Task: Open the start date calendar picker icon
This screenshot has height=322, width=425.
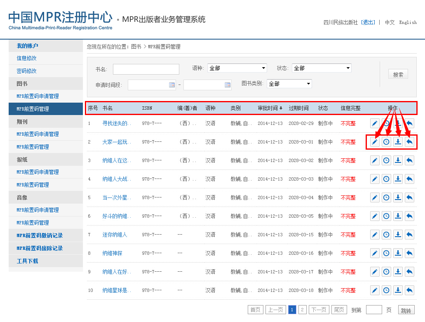Action: pyautogui.click(x=172, y=85)
